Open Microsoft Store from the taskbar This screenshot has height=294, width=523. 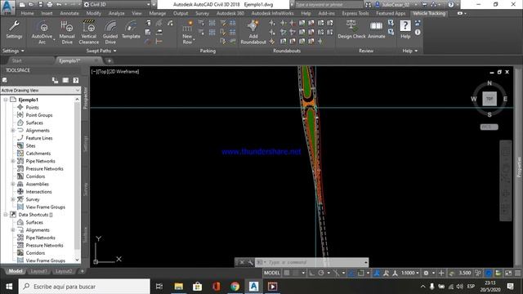[198, 287]
